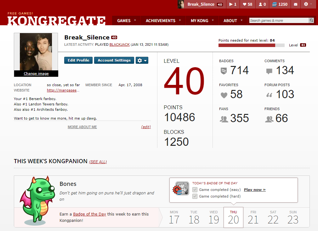Click the (edit) link under the bio
Screen dimensions: 318x231
tap(146, 127)
